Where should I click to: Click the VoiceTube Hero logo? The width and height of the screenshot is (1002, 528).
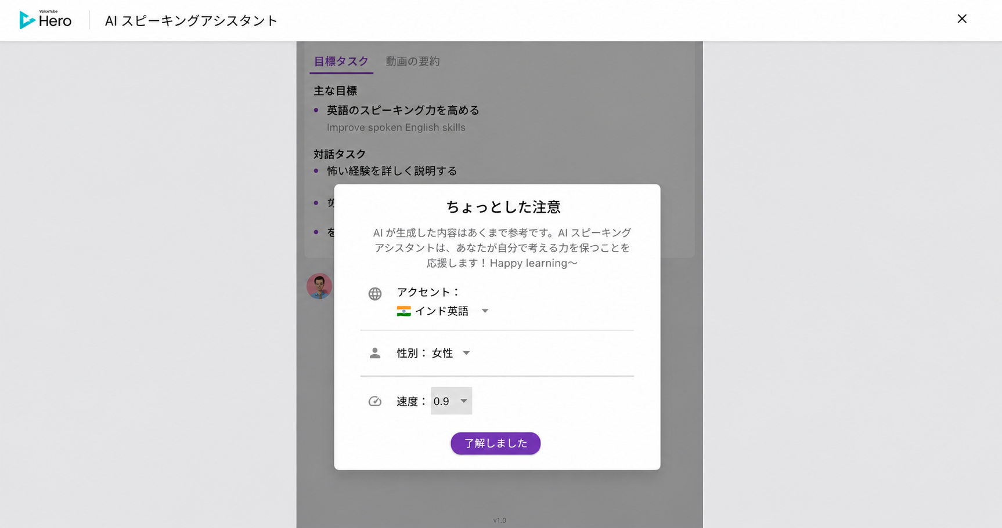[x=45, y=20]
